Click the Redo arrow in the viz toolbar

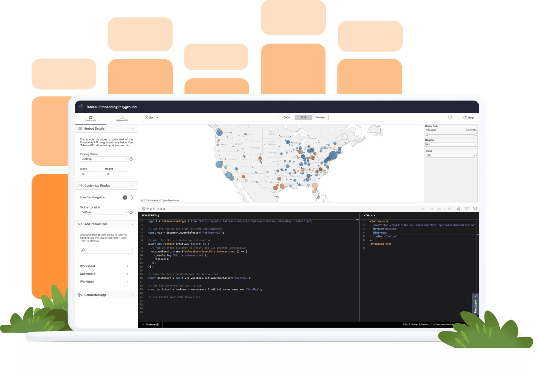coord(432,209)
